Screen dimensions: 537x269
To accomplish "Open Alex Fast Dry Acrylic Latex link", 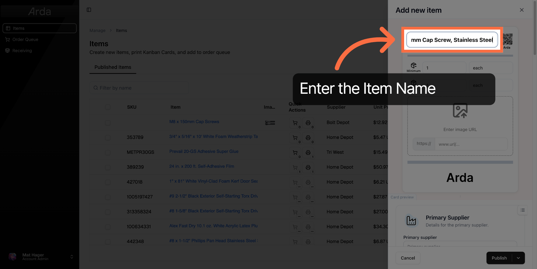I will pos(213,226).
